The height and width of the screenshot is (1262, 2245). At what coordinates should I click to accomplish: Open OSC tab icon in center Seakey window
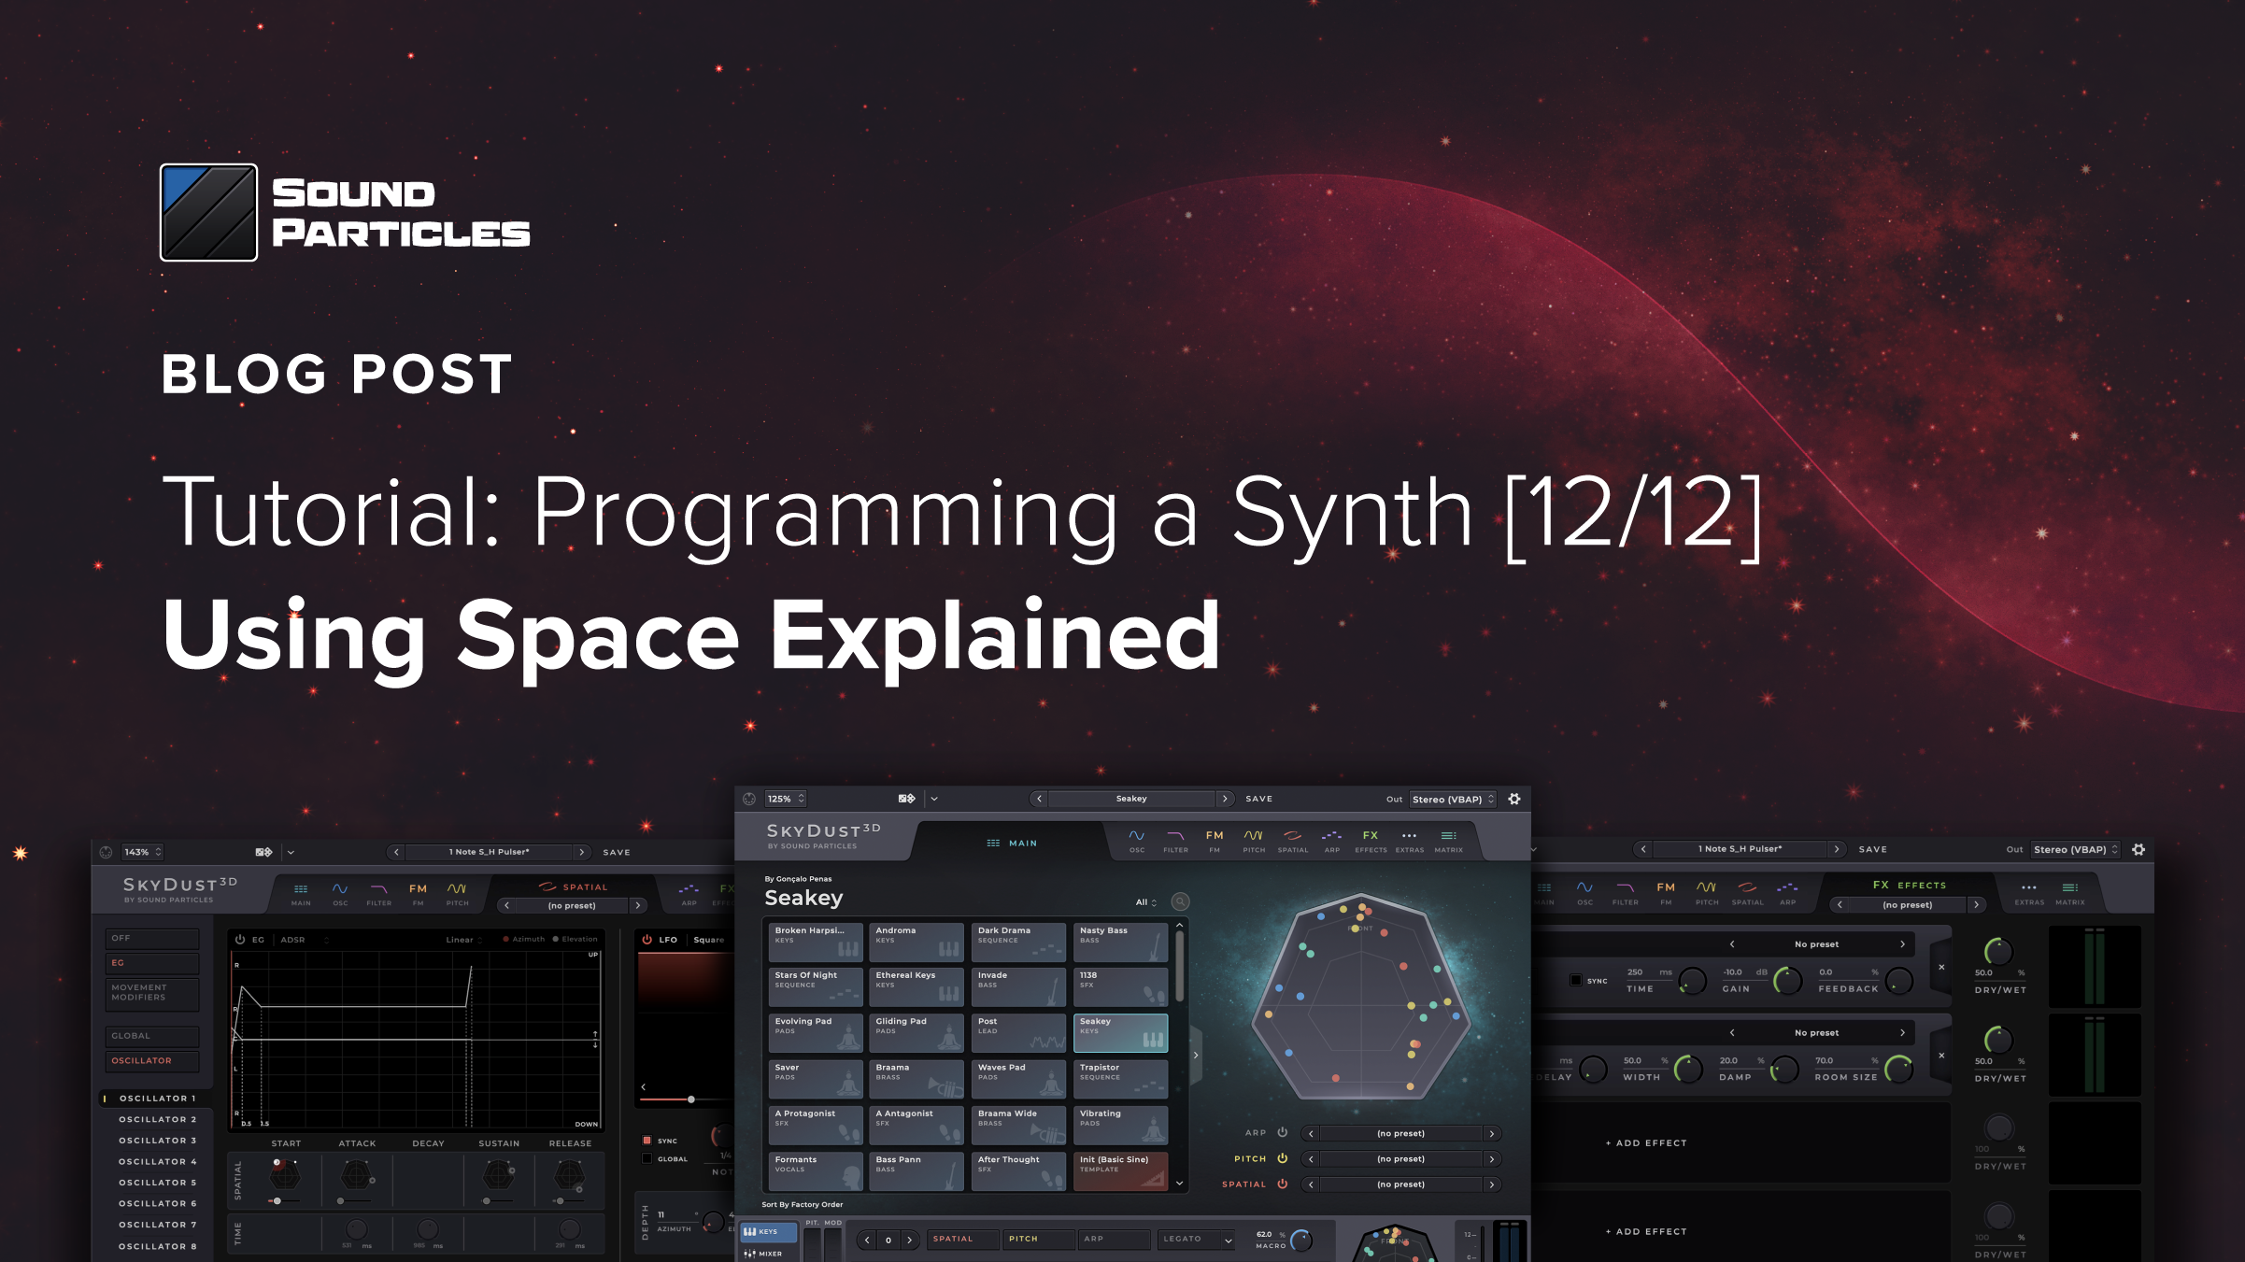(x=1136, y=840)
